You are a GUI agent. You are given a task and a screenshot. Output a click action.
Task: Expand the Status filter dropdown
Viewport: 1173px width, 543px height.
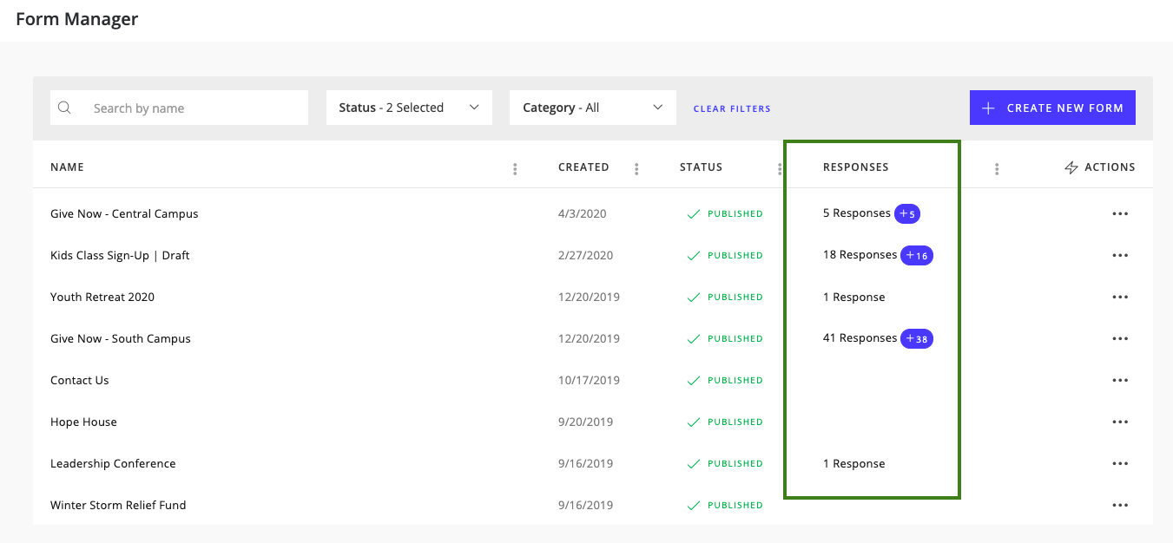coord(409,108)
